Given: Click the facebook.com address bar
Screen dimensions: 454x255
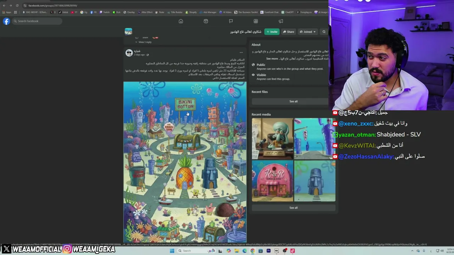Looking at the screenshot, I should pyautogui.click(x=174, y=6).
